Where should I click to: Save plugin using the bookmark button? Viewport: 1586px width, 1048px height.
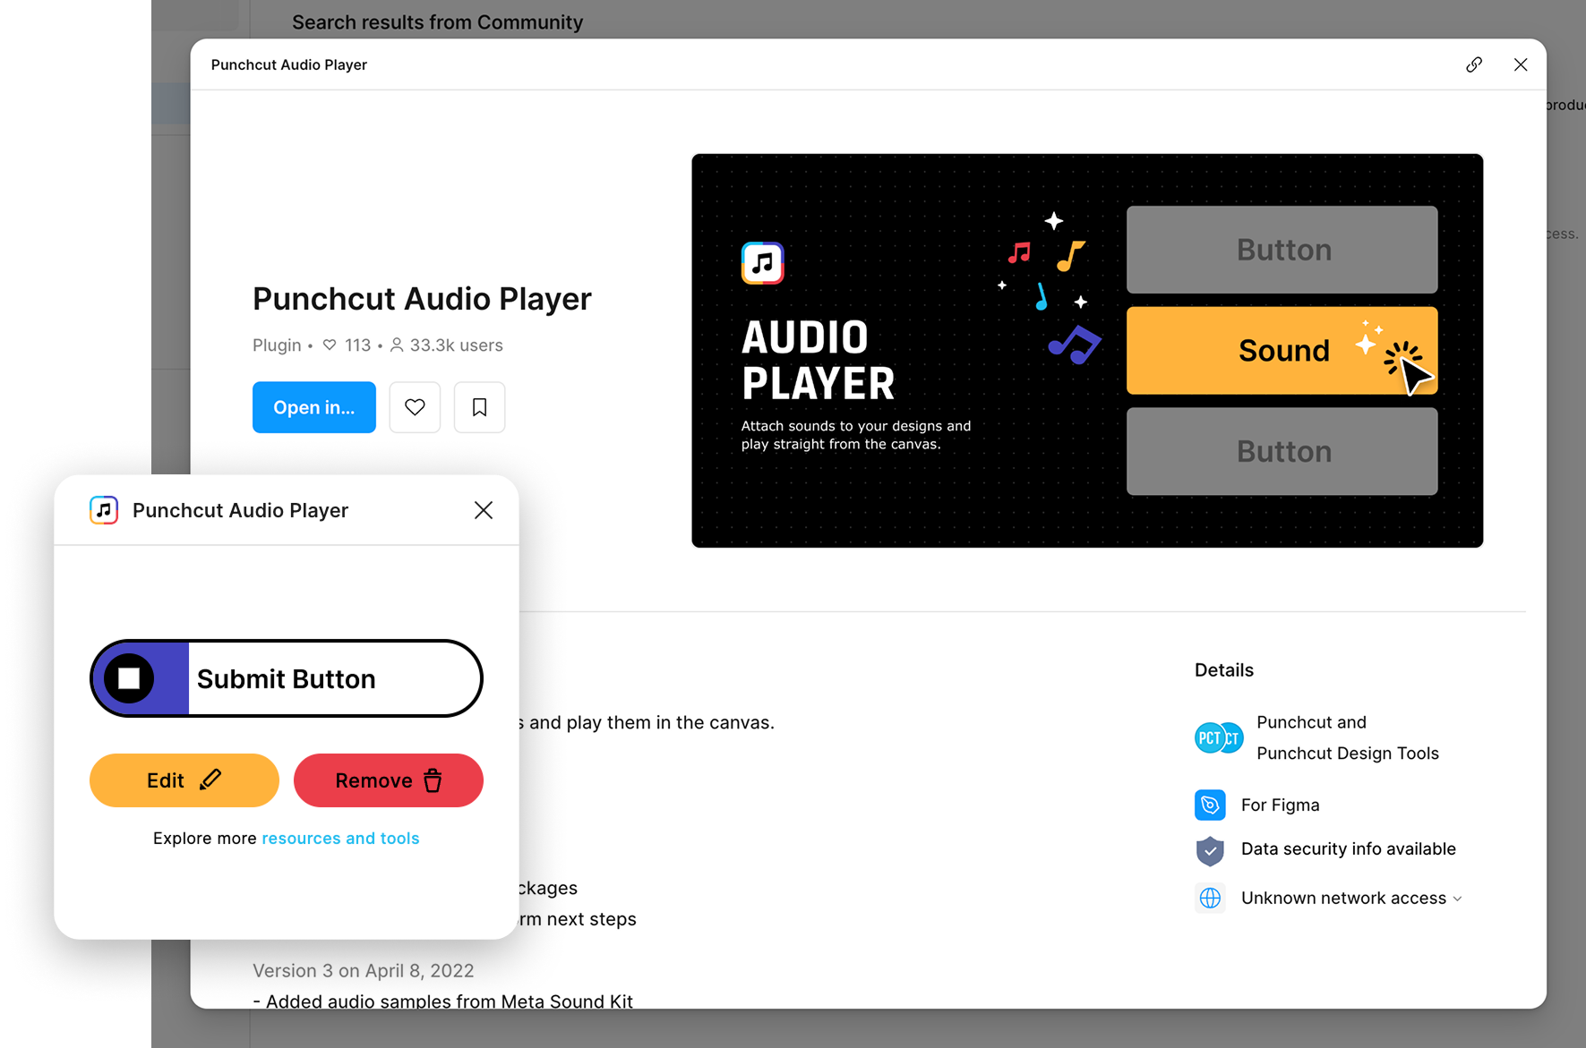click(479, 407)
